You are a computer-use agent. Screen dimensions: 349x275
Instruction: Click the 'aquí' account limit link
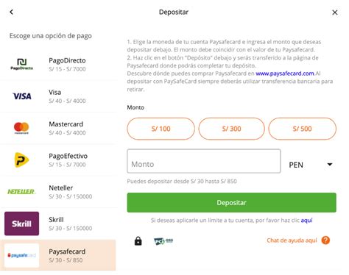point(306,221)
